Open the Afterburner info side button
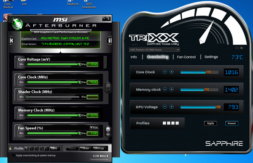The width and height of the screenshot is (253, 163). [x=109, y=40]
